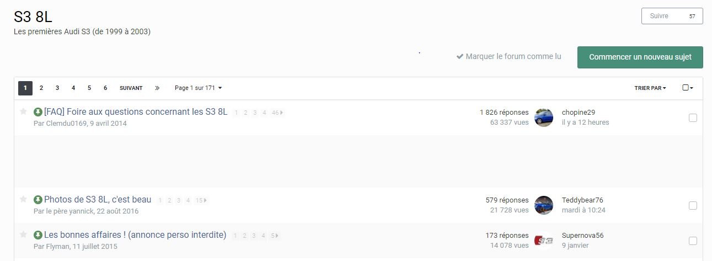Click the Suivant pagination link
712x261 pixels.
pyautogui.click(x=131, y=88)
